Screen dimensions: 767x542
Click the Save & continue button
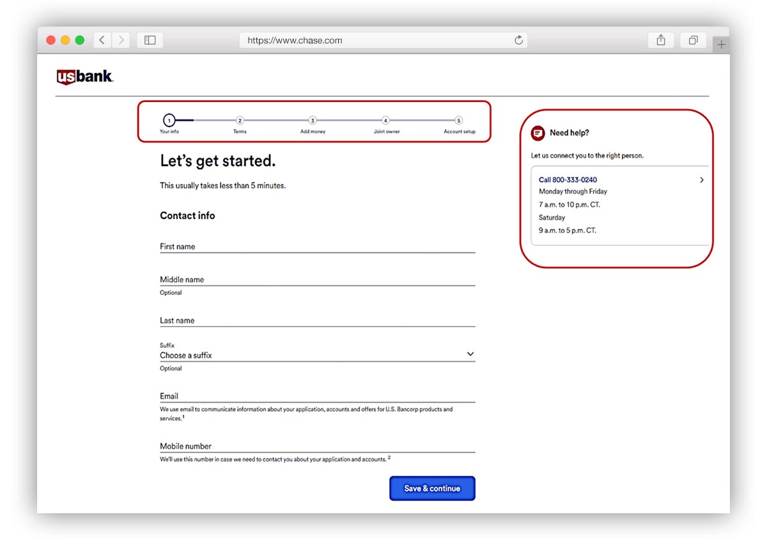[432, 488]
